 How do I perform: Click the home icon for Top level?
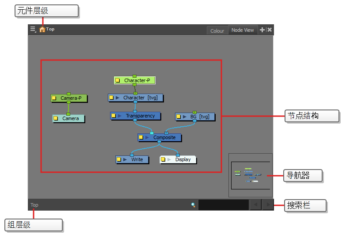[x=42, y=30]
